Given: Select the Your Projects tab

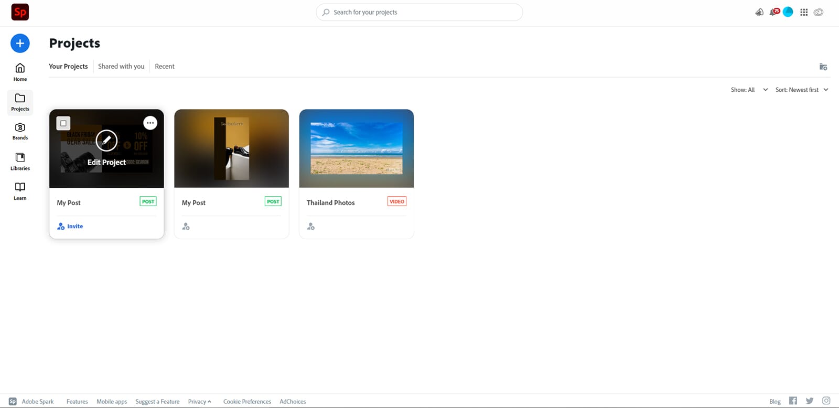Looking at the screenshot, I should (68, 66).
